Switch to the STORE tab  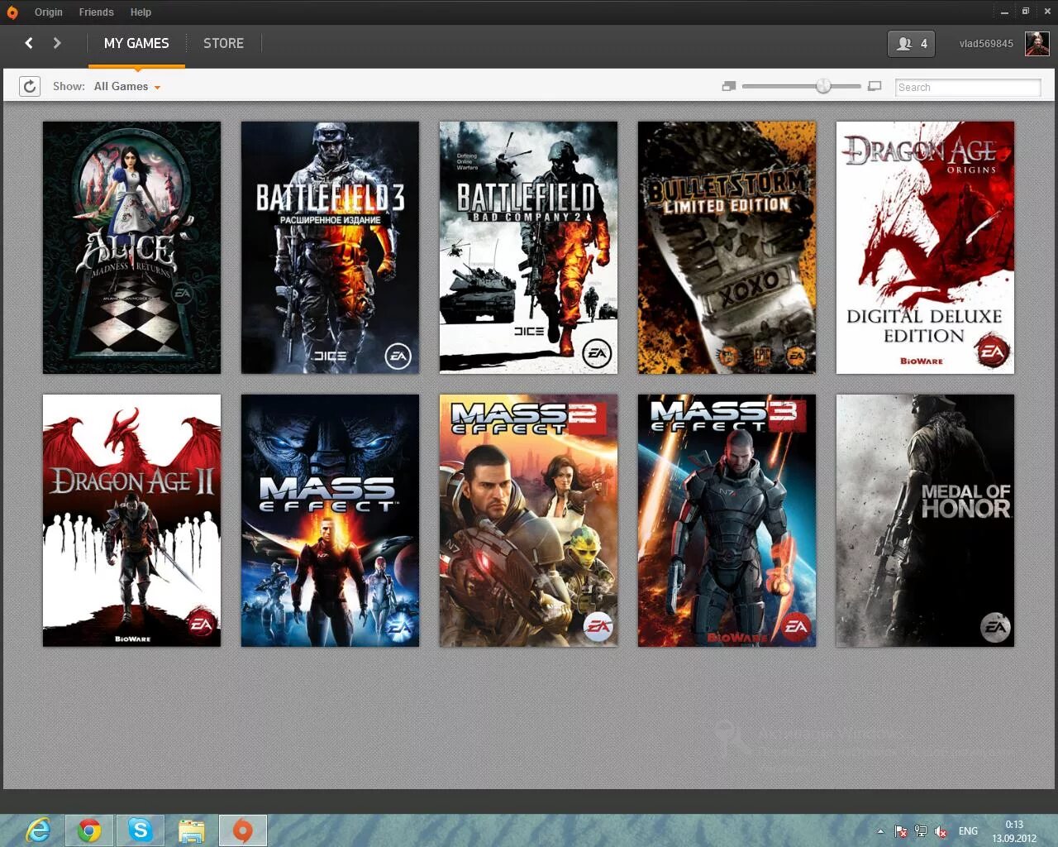[x=223, y=43]
